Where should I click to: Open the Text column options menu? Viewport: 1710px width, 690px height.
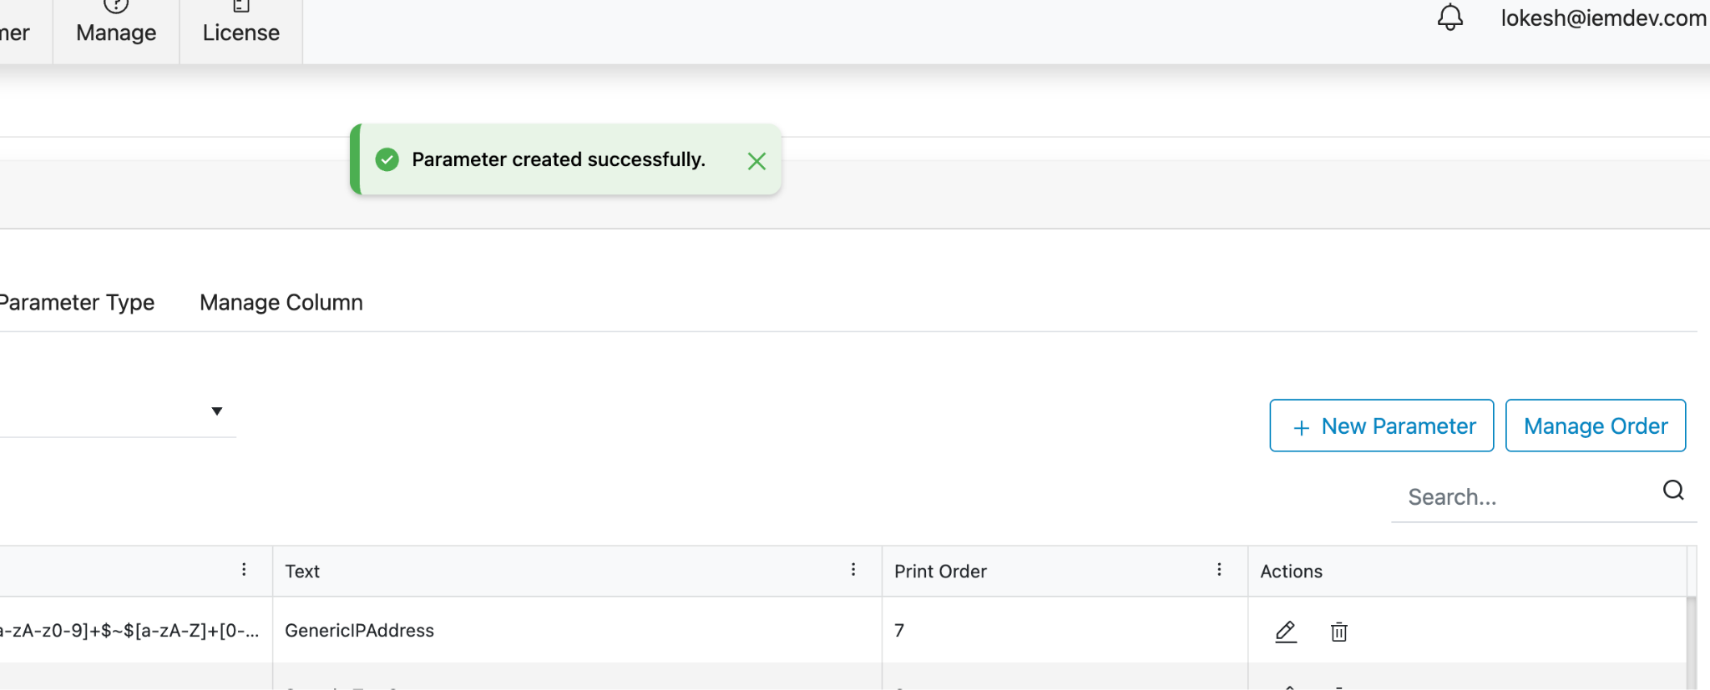tap(853, 570)
